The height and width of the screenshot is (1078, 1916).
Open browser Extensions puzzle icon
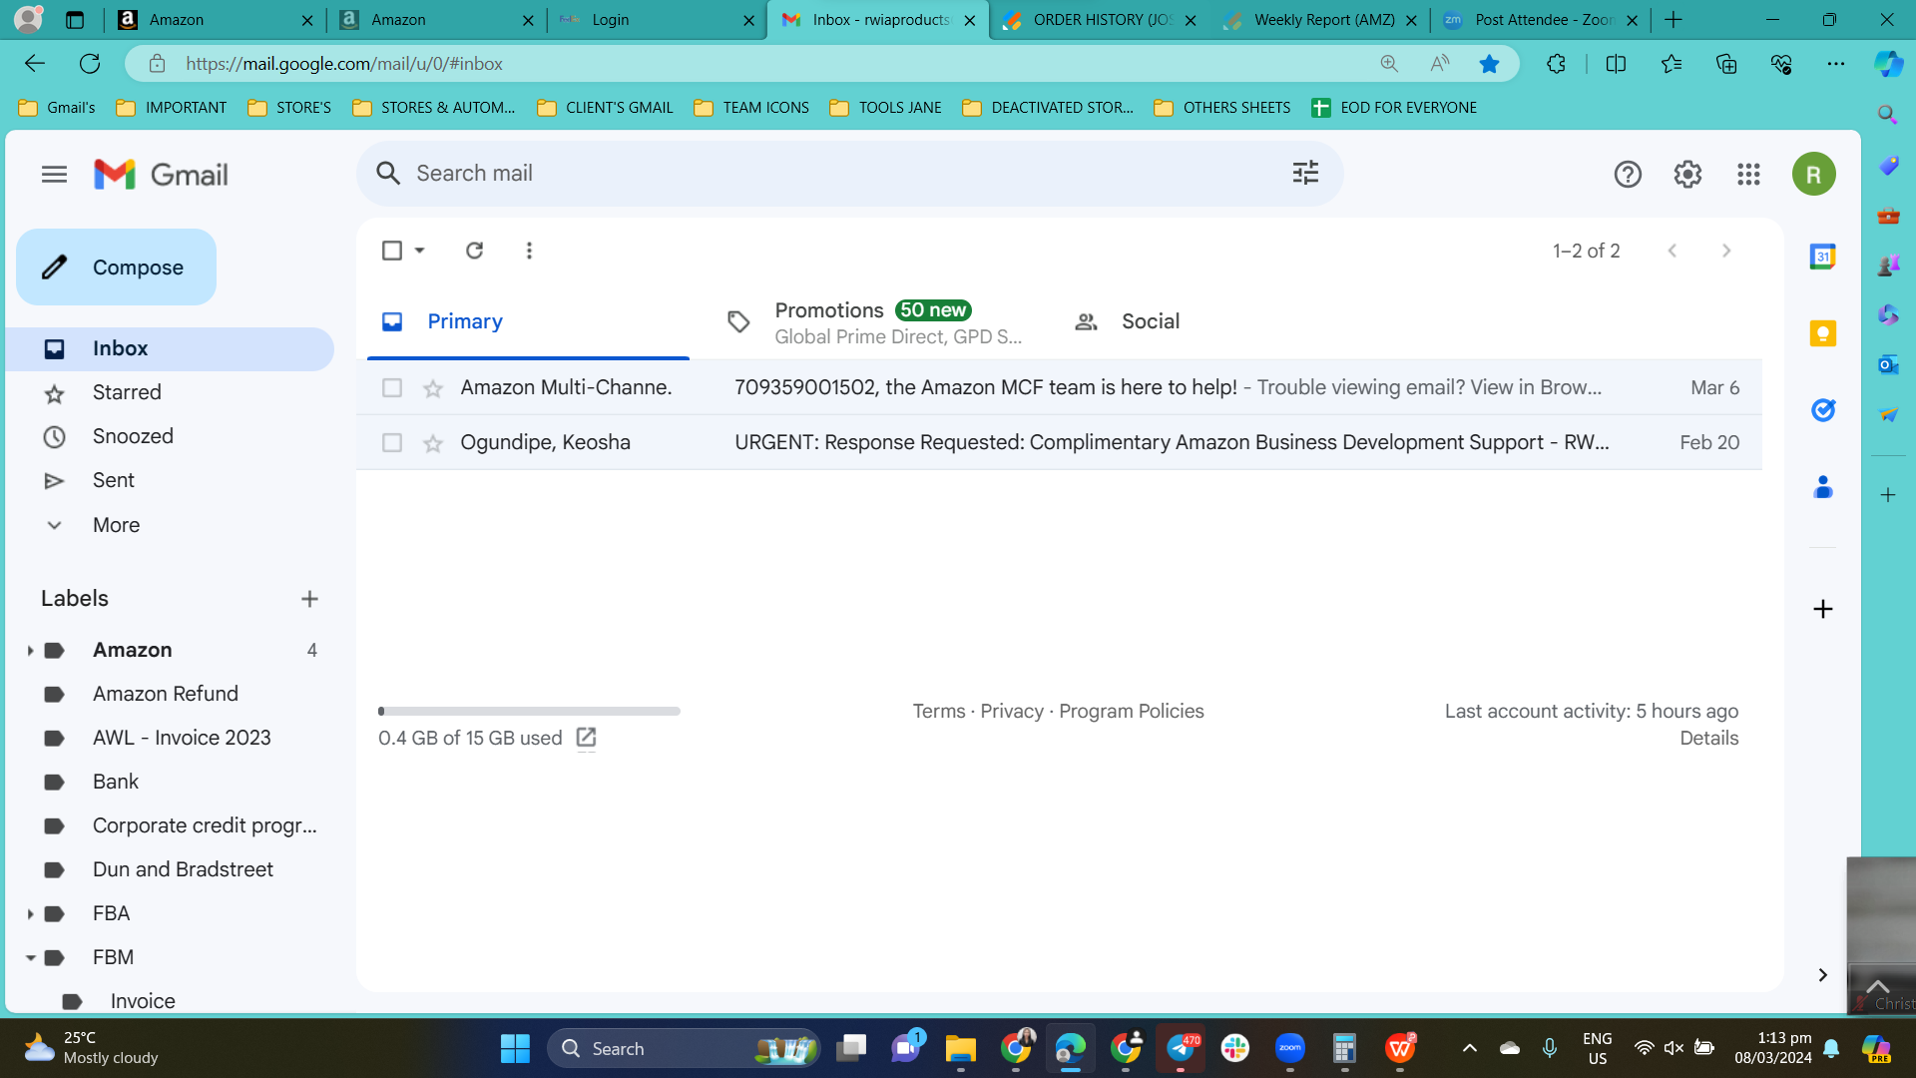pos(1556,64)
